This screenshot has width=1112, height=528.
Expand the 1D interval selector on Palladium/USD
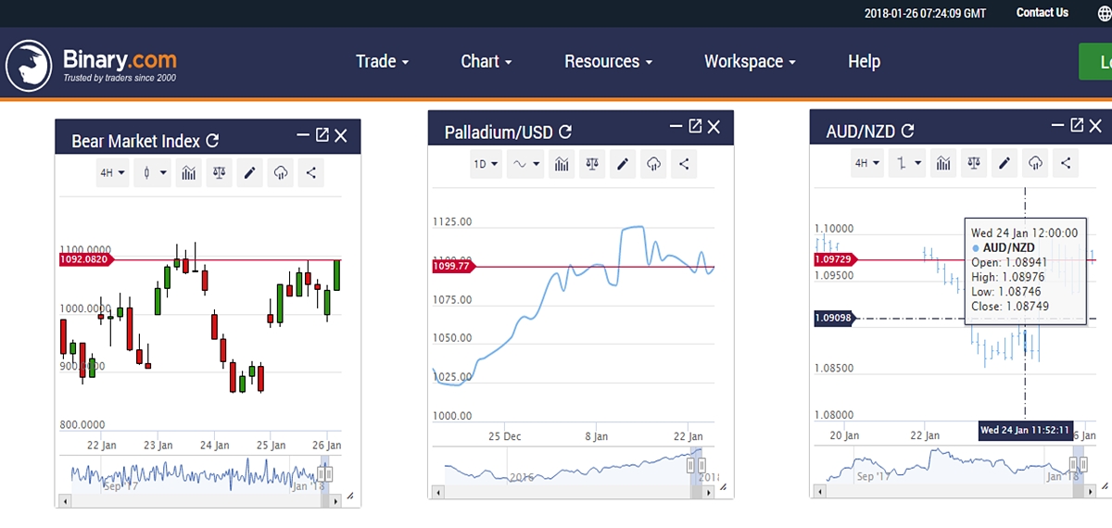[x=486, y=164]
